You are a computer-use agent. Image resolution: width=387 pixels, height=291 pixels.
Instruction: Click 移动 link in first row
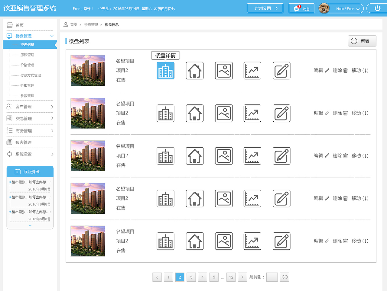tap(360, 70)
